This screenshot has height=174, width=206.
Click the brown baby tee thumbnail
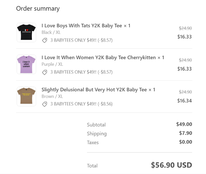click(26, 96)
